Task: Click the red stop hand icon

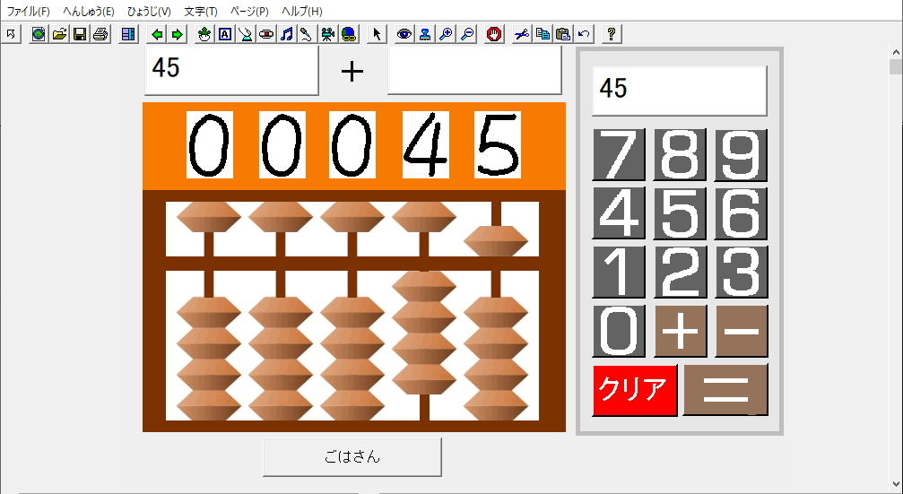Action: pyautogui.click(x=493, y=34)
